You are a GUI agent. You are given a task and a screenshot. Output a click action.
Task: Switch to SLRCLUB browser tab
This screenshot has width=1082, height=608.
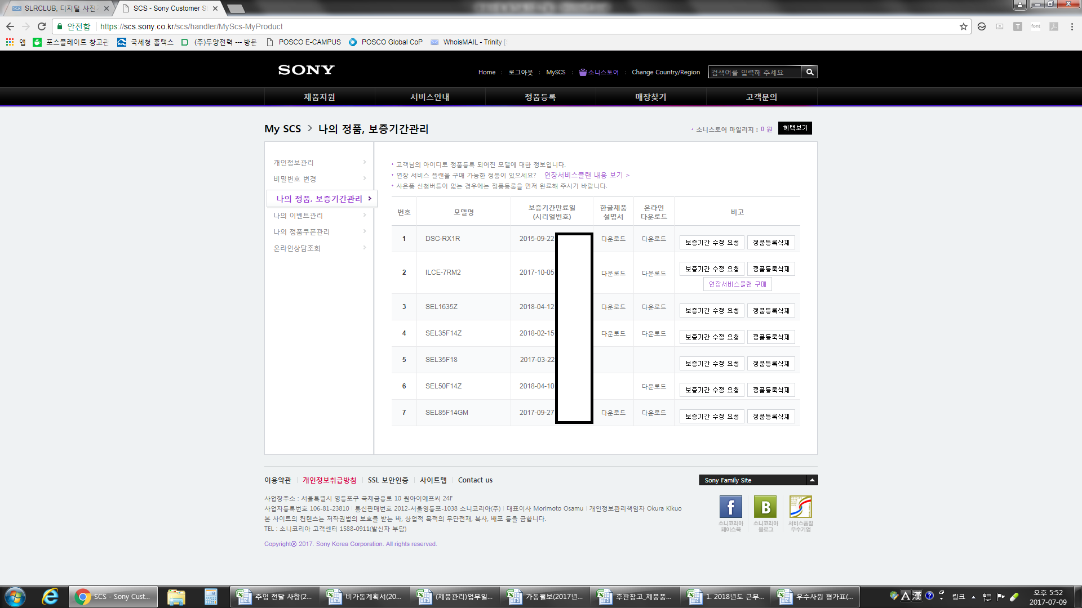click(x=59, y=8)
